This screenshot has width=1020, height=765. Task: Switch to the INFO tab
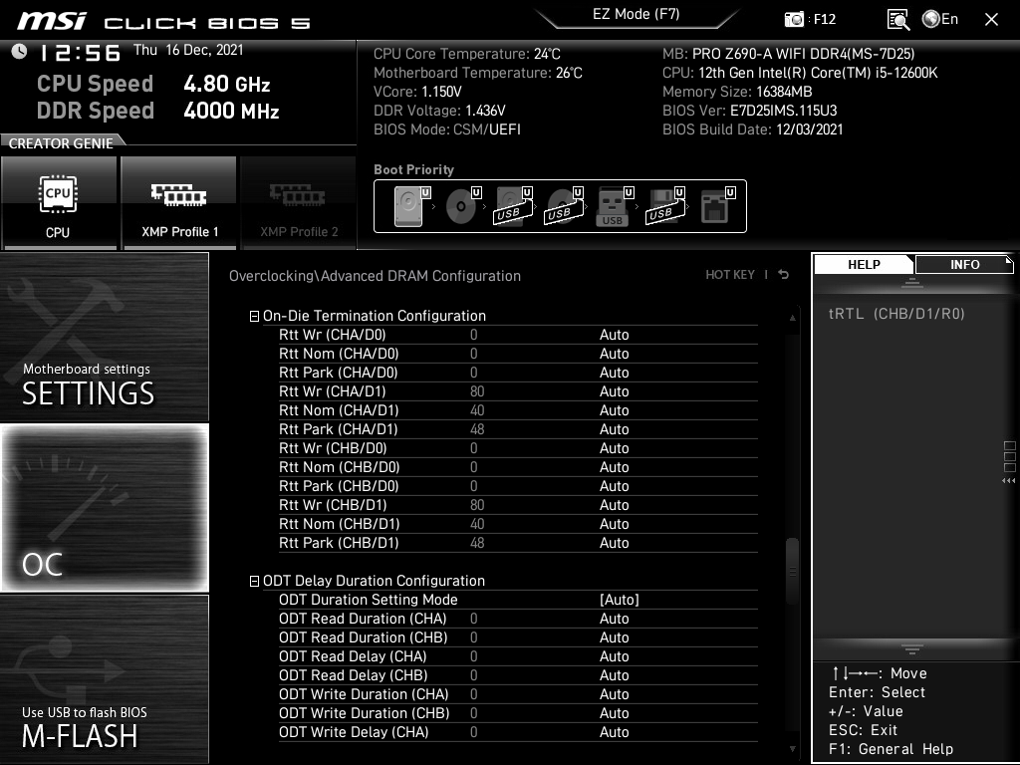coord(964,264)
